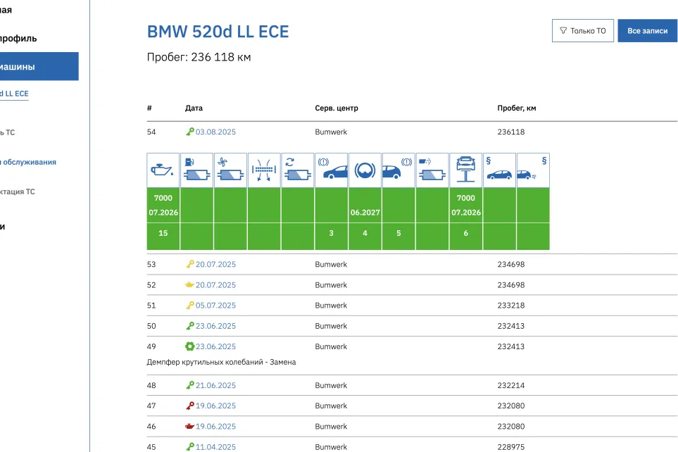Screen dimensions: 678x452
Task: Filter records with Только ТО button
Action: tap(583, 31)
